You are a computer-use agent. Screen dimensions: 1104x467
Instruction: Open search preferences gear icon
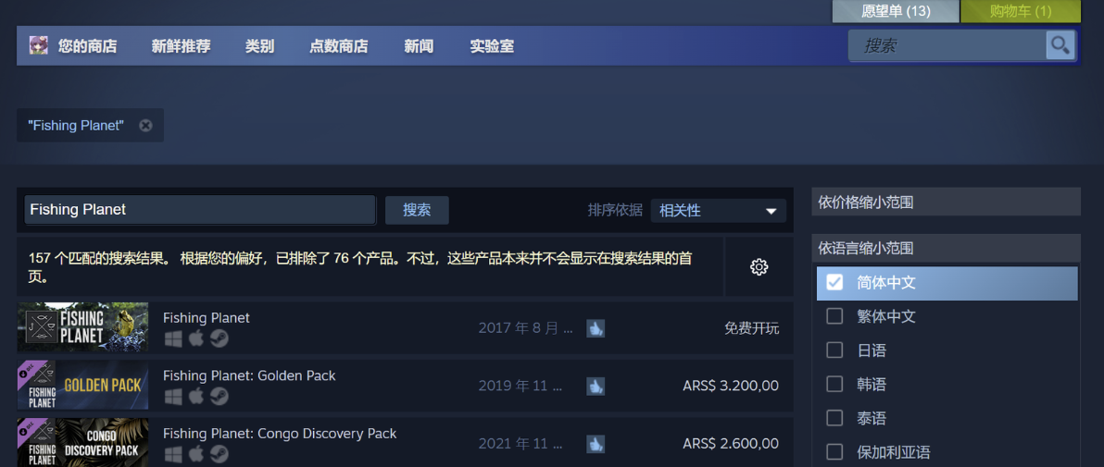pyautogui.click(x=759, y=266)
